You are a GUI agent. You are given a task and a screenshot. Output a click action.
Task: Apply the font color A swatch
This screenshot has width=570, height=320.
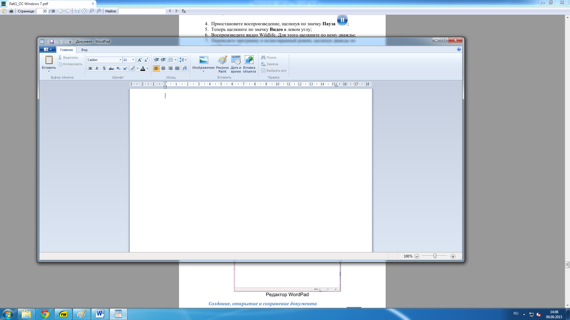[x=143, y=68]
